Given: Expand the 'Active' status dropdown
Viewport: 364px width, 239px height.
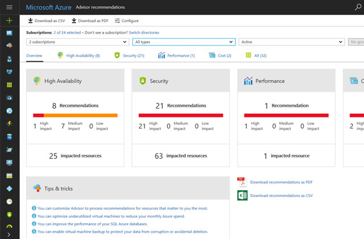Looking at the screenshot, I should point(291,42).
